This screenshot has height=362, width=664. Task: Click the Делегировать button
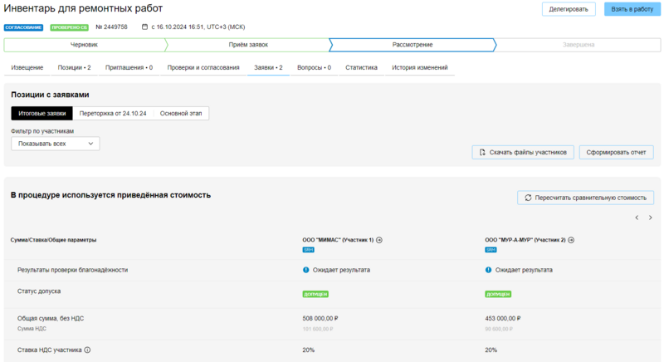[569, 9]
